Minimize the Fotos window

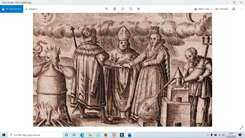[227, 3]
